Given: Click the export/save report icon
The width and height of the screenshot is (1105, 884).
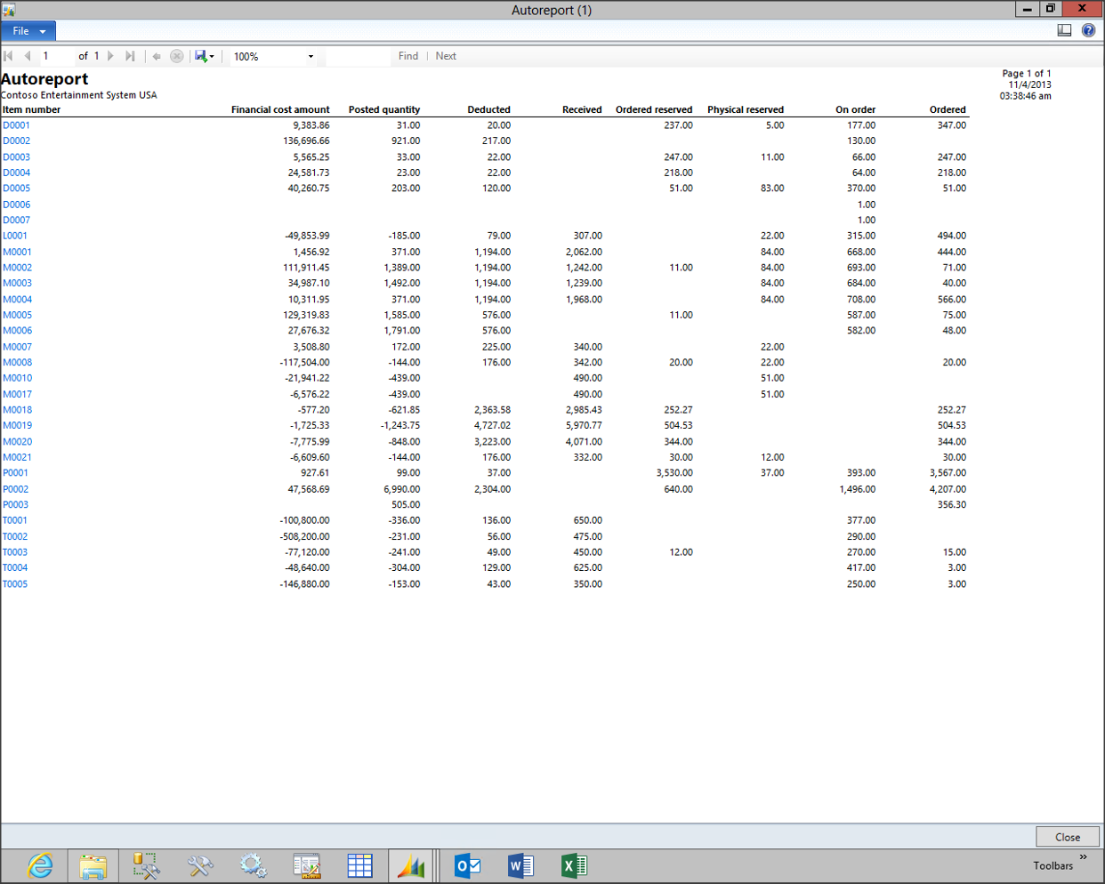Looking at the screenshot, I should coord(202,56).
